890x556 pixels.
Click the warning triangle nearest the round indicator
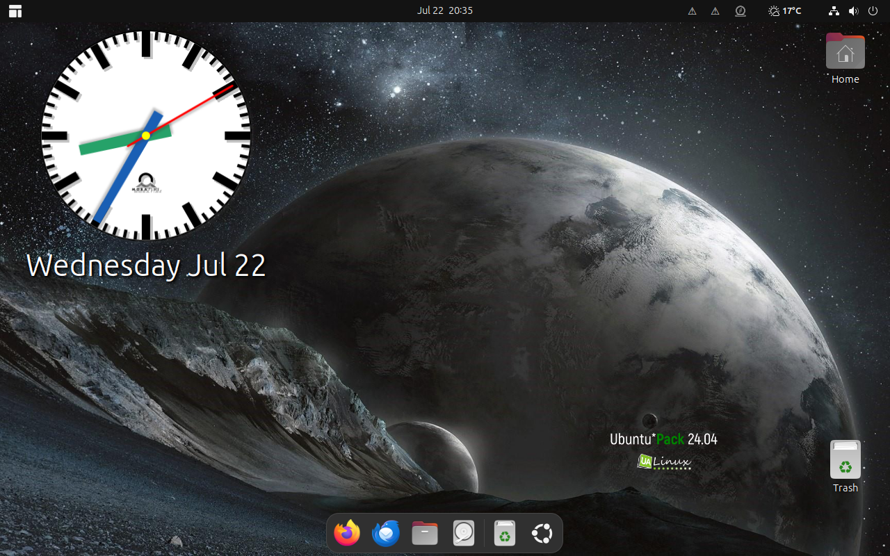[x=715, y=10]
